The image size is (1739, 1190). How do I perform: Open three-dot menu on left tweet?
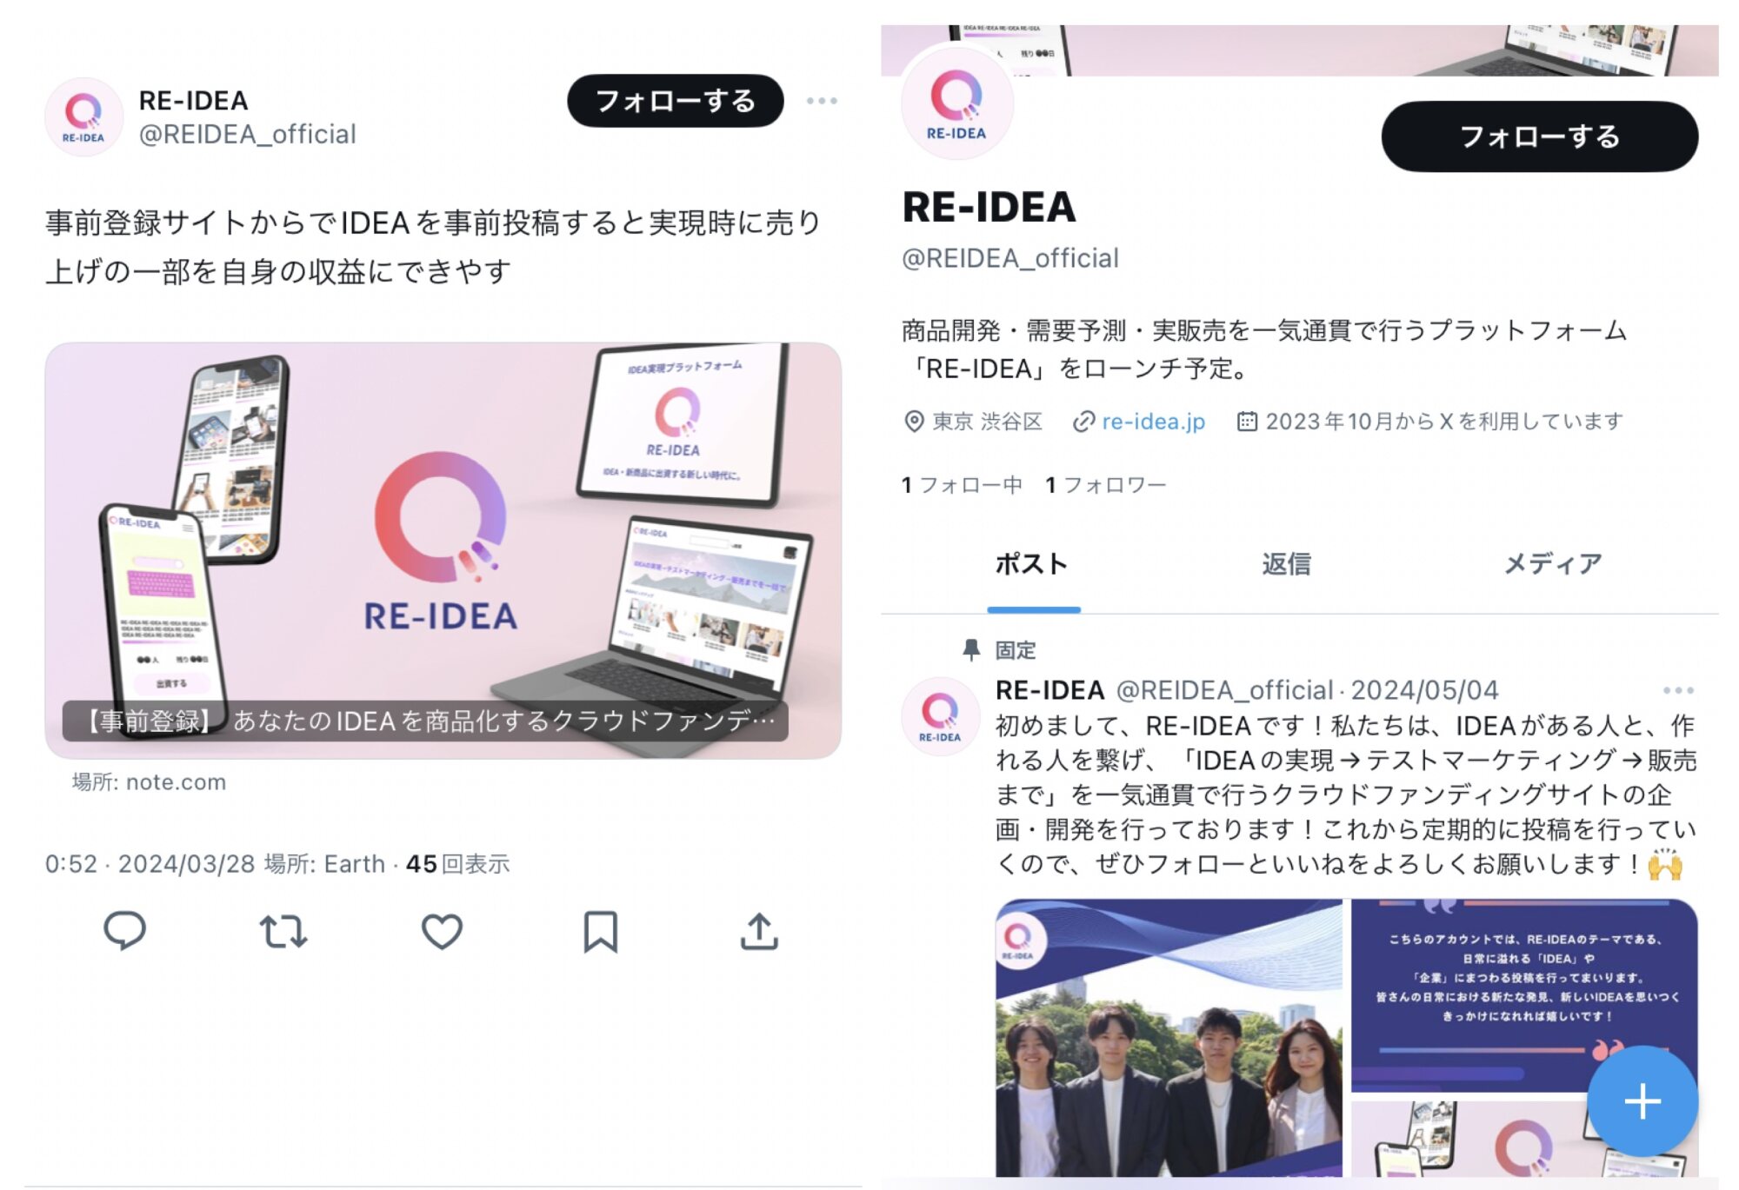pyautogui.click(x=822, y=101)
